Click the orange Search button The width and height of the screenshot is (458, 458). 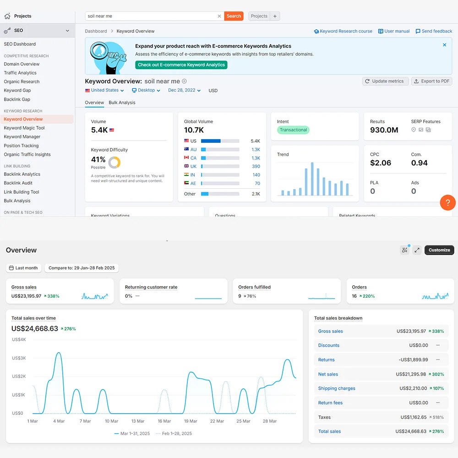(234, 16)
